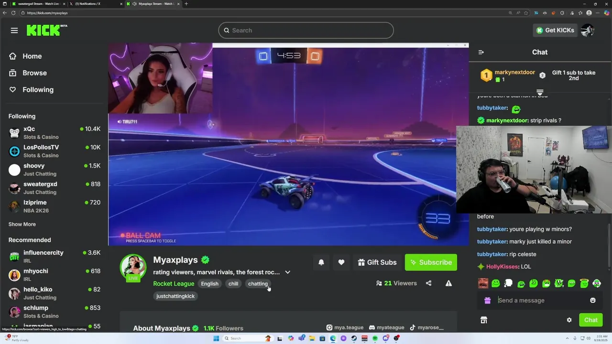Select shoovy channel in sidebar

tap(55, 170)
